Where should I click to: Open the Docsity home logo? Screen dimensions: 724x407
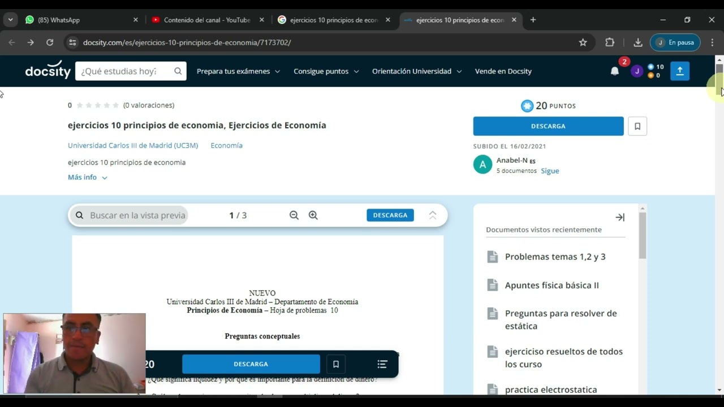pyautogui.click(x=48, y=71)
